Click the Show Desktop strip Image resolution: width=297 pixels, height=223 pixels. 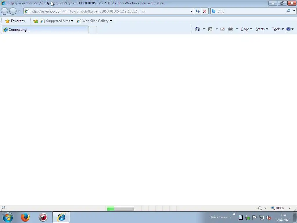[x=295, y=217]
